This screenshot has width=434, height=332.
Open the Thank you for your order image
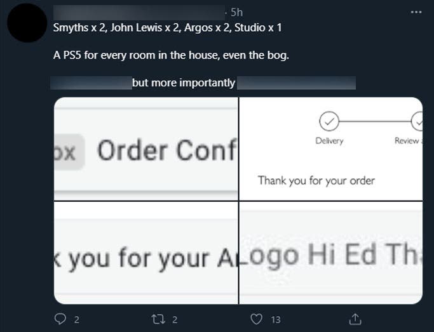(x=331, y=149)
